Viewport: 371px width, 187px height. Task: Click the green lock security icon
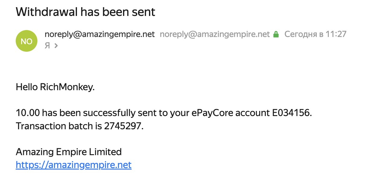point(276,35)
